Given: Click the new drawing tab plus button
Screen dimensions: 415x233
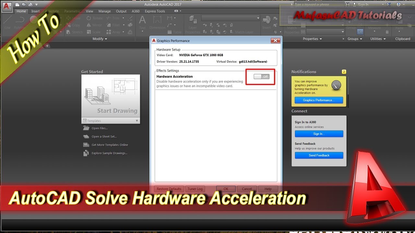Looking at the screenshot, I should click(47, 46).
